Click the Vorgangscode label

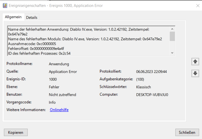point(19,102)
